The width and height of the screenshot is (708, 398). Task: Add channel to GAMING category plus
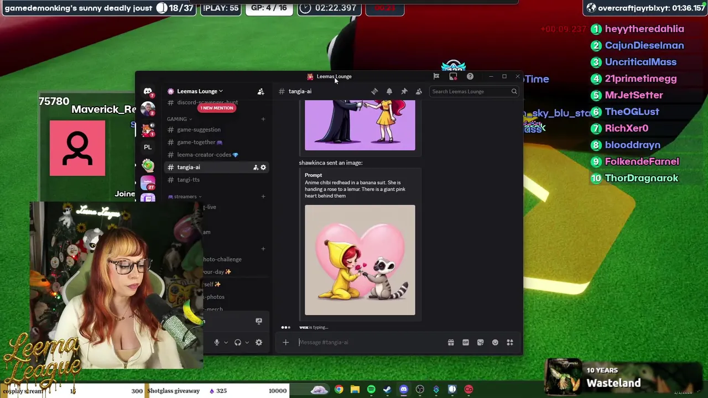click(263, 119)
